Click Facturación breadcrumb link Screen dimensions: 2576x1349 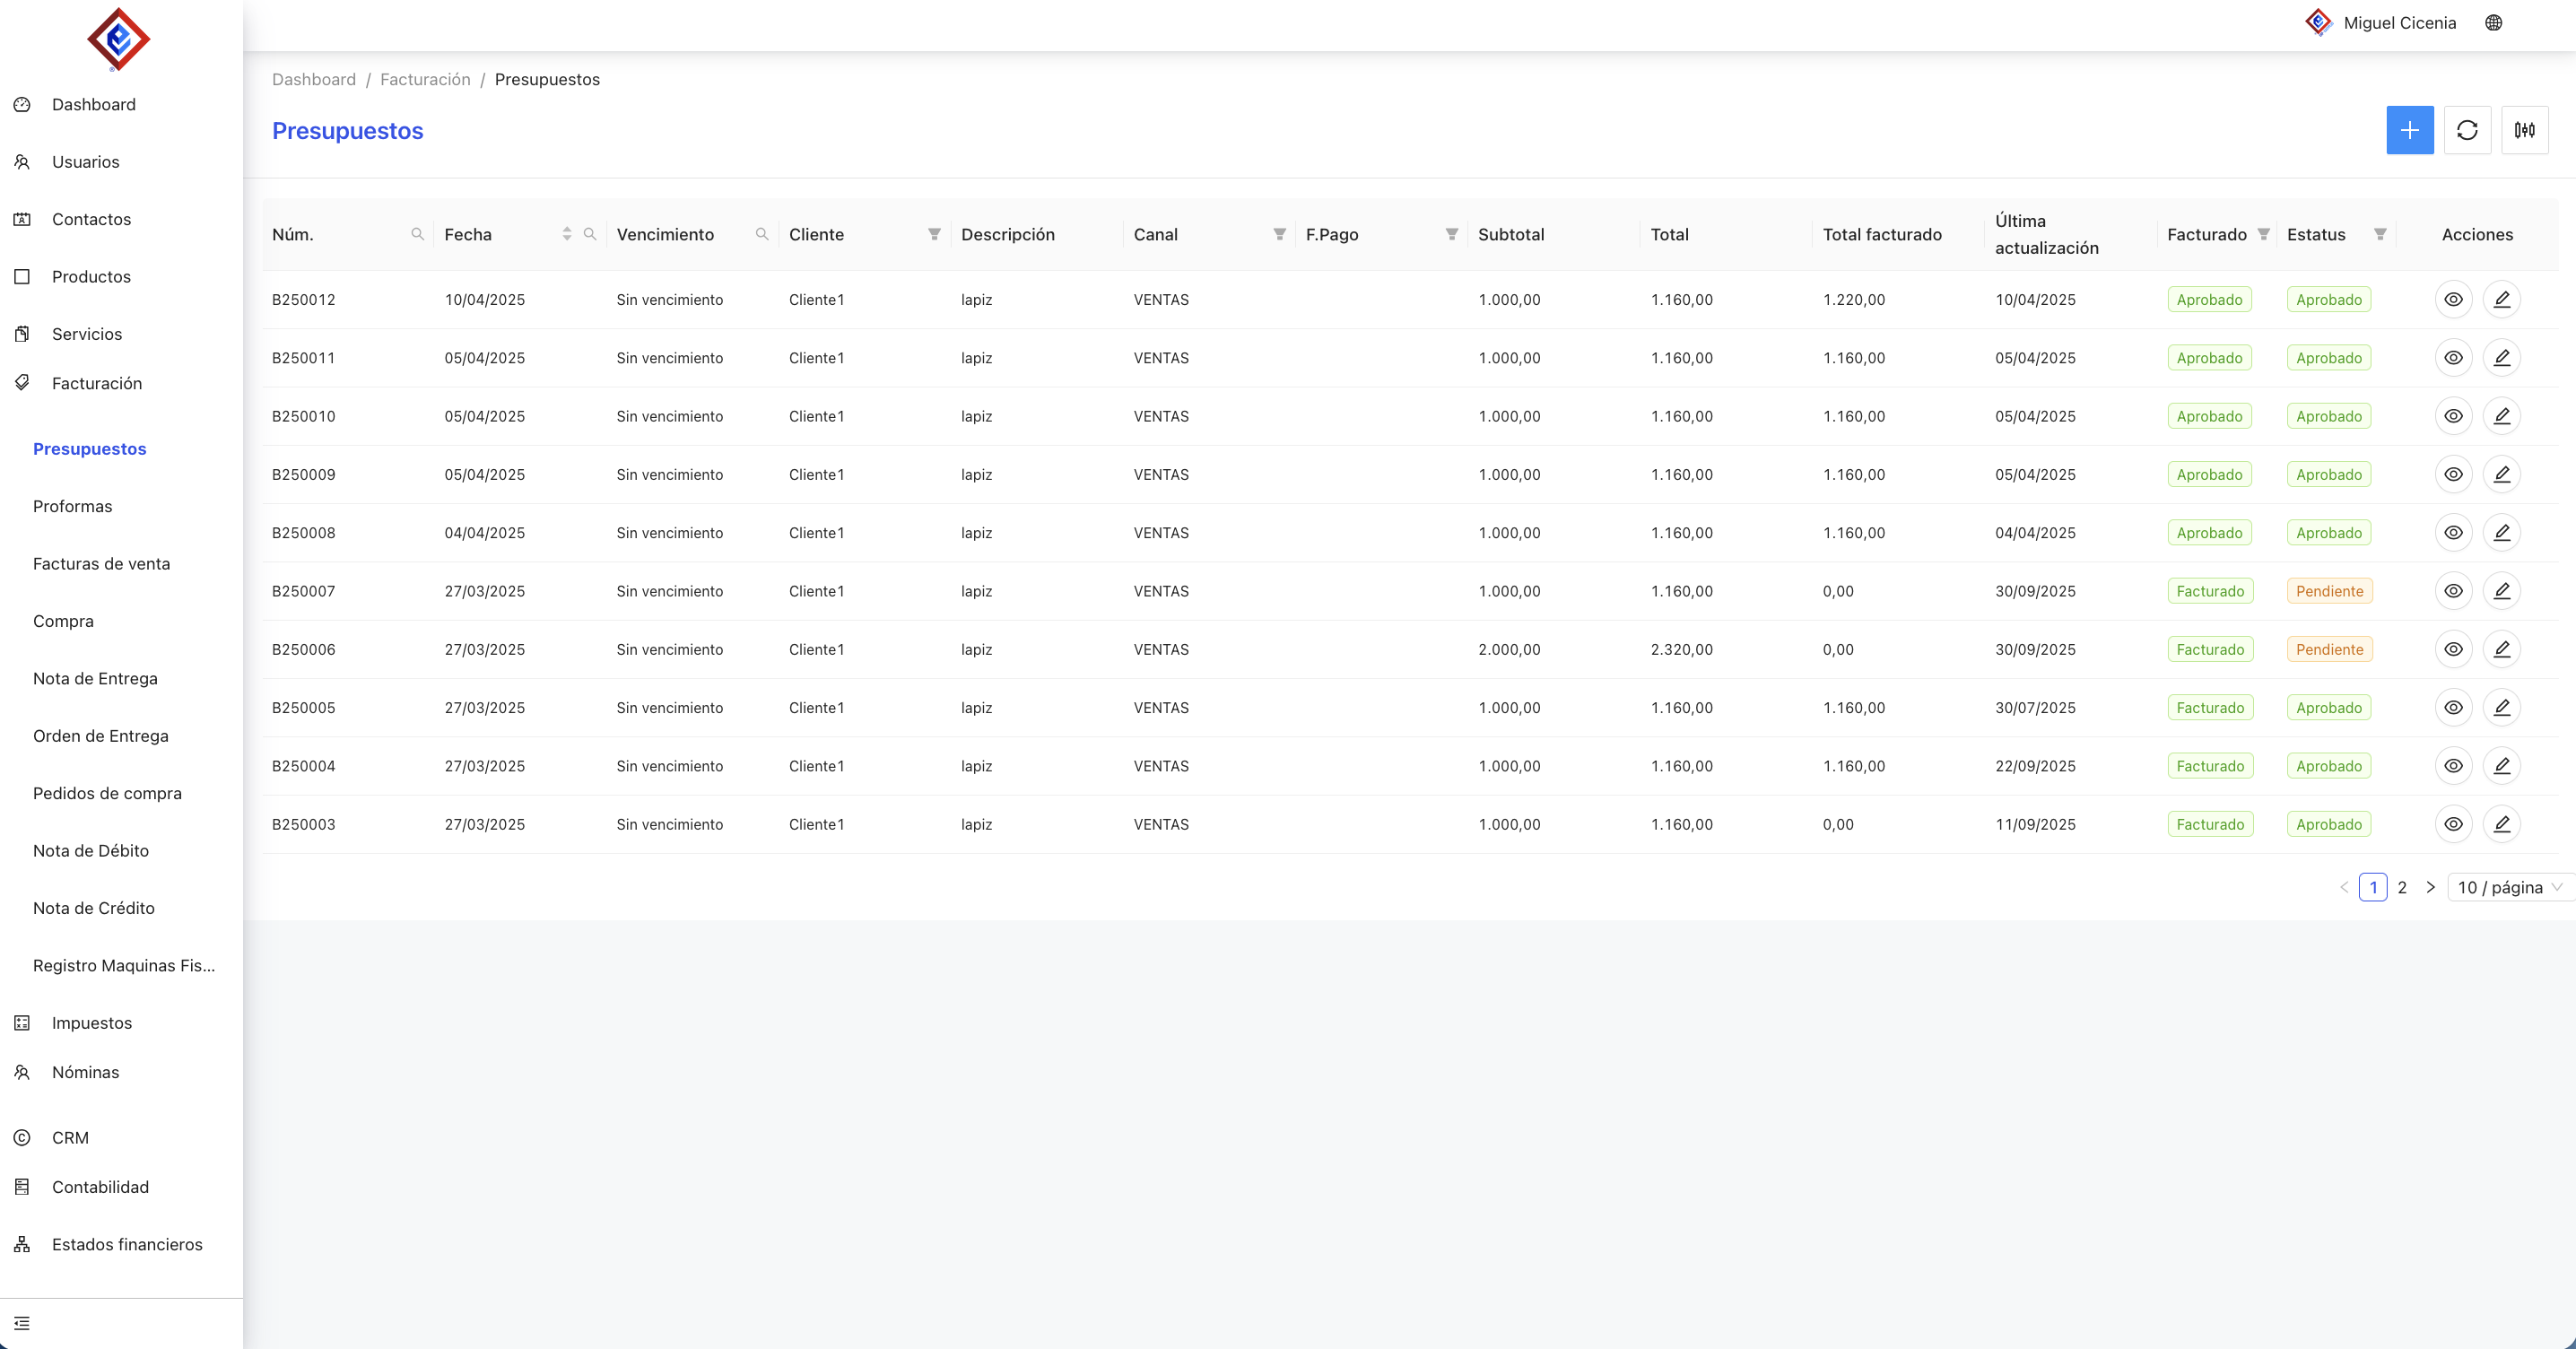pyautogui.click(x=425, y=79)
